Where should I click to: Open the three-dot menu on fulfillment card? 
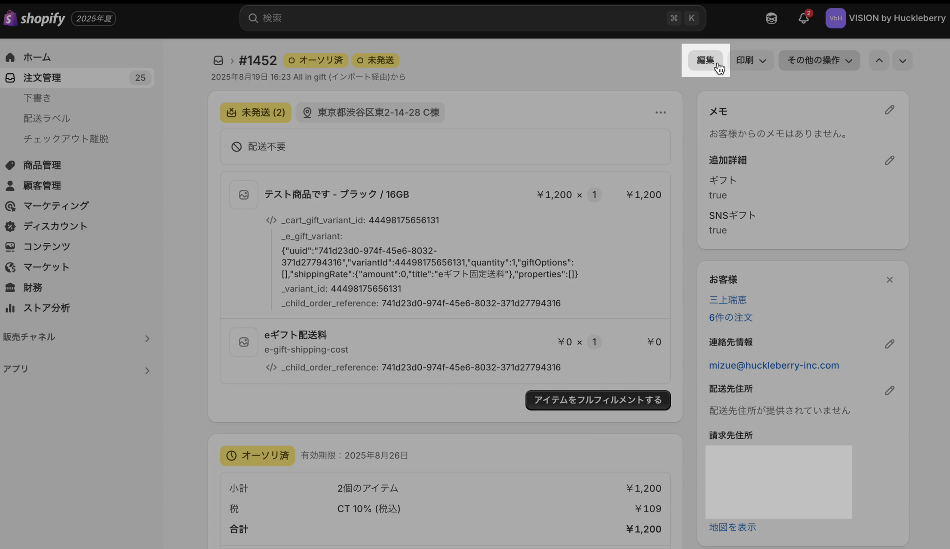661,113
